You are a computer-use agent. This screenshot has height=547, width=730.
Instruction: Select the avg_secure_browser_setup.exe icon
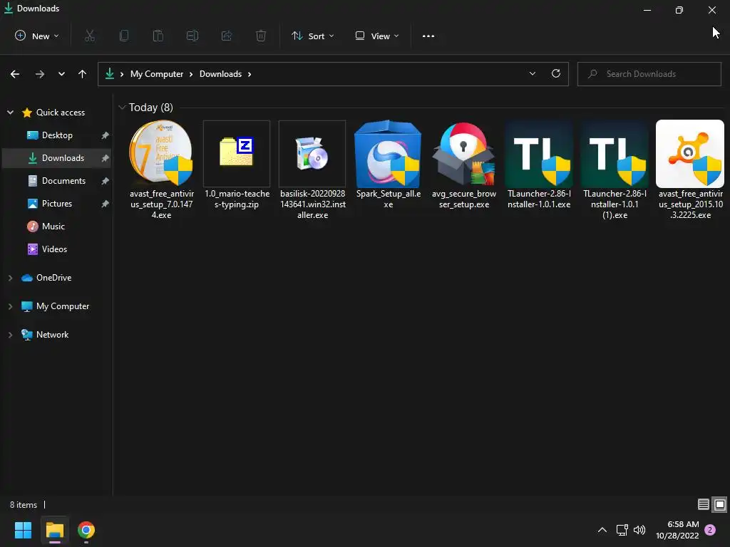click(463, 154)
